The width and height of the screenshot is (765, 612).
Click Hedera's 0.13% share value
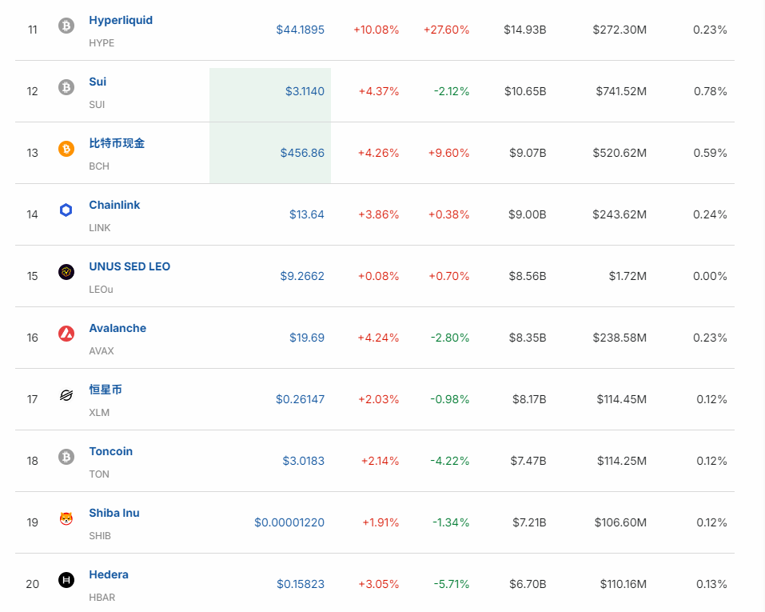(x=711, y=584)
